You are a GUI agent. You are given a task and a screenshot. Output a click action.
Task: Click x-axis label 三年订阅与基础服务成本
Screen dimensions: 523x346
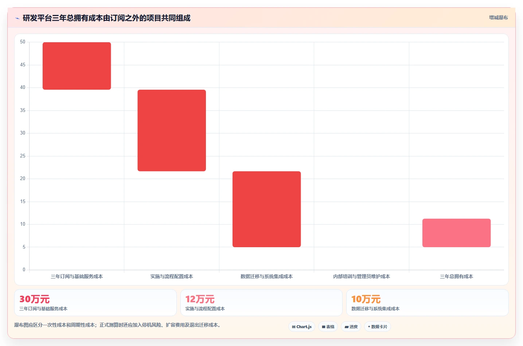point(77,277)
